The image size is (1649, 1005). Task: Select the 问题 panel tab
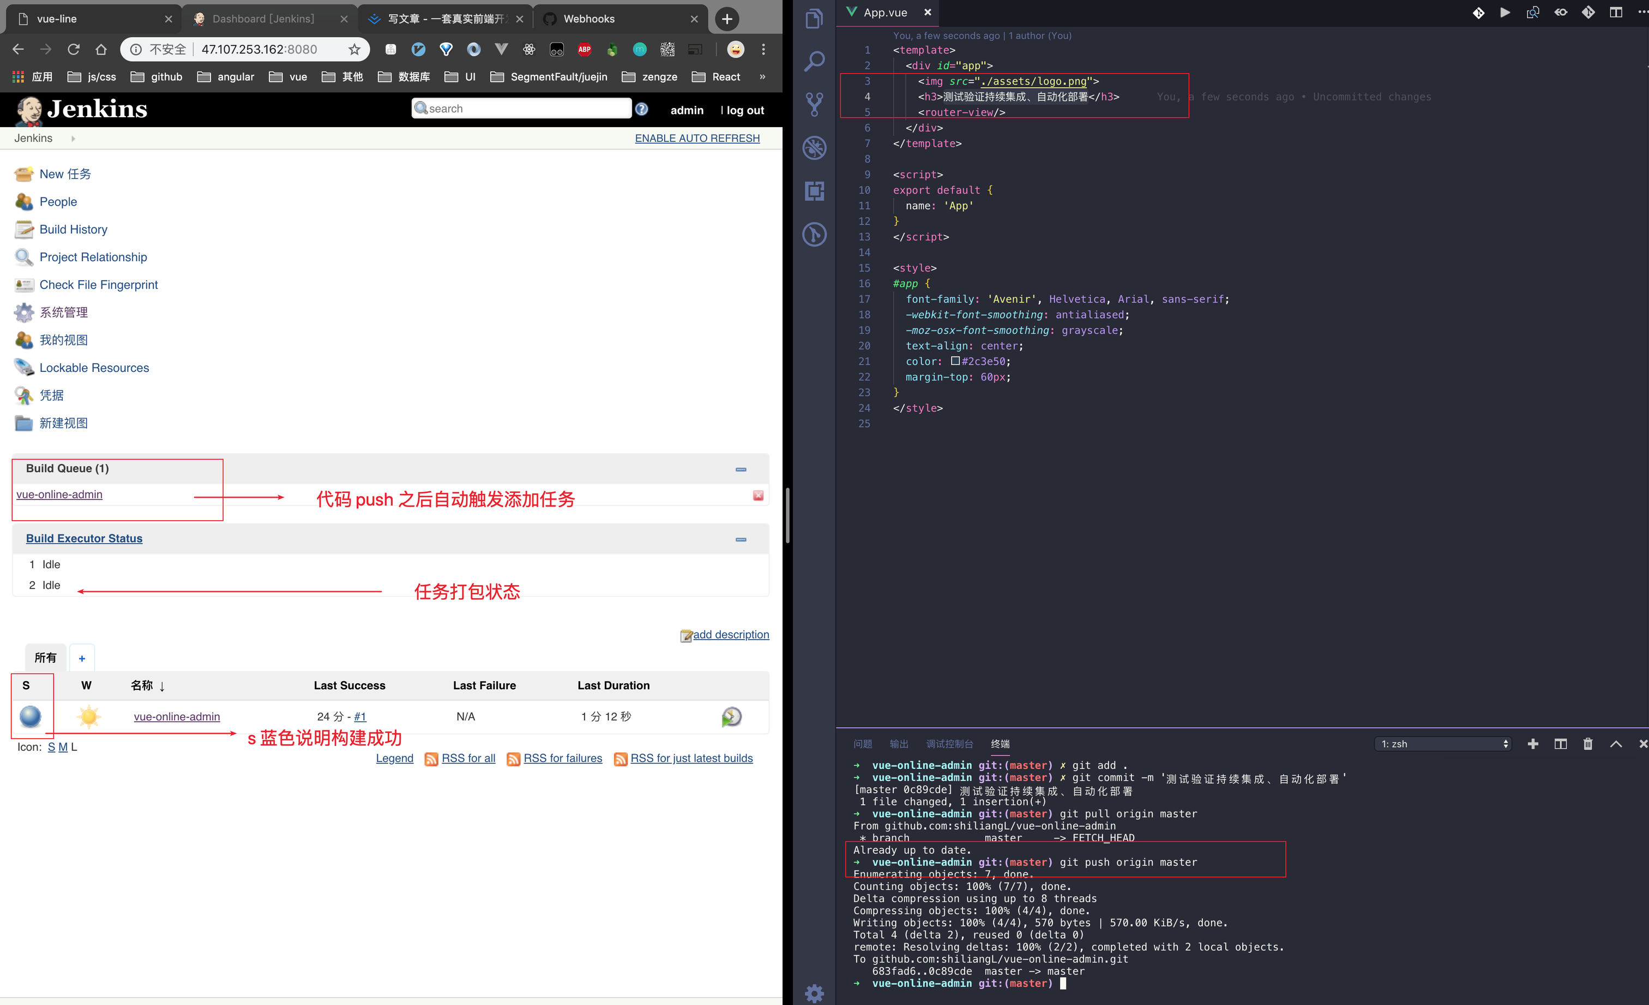tap(862, 744)
